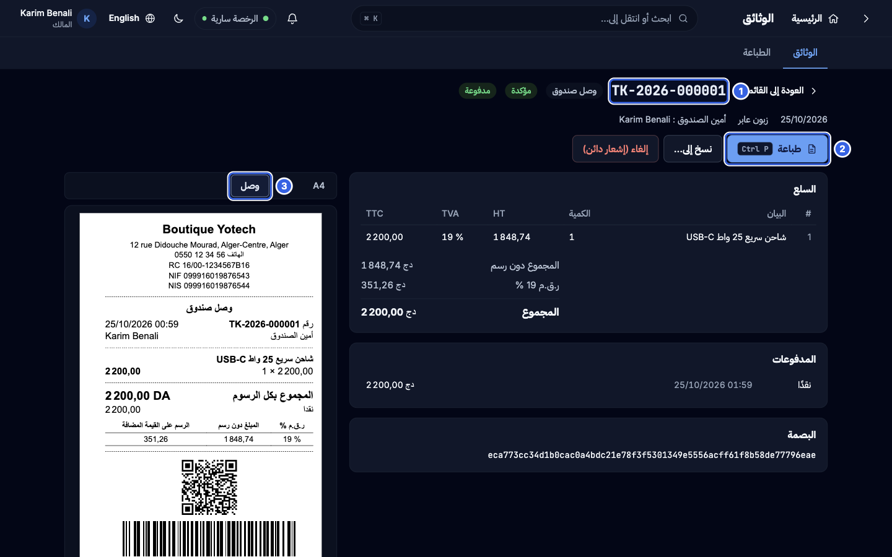The height and width of the screenshot is (557, 892).
Task: Click the payment date 25/10/2026 01:59
Action: tap(713, 385)
